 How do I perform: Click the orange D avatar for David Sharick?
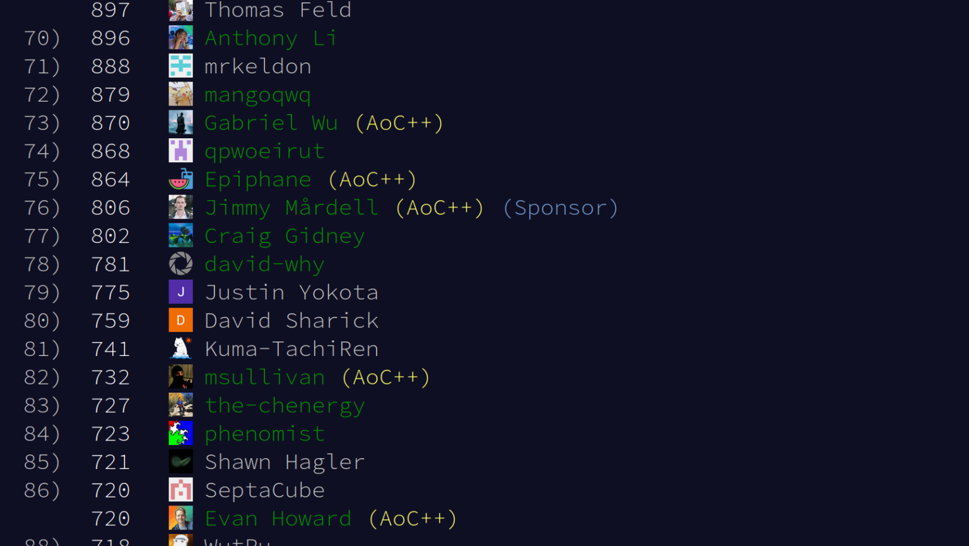180,321
